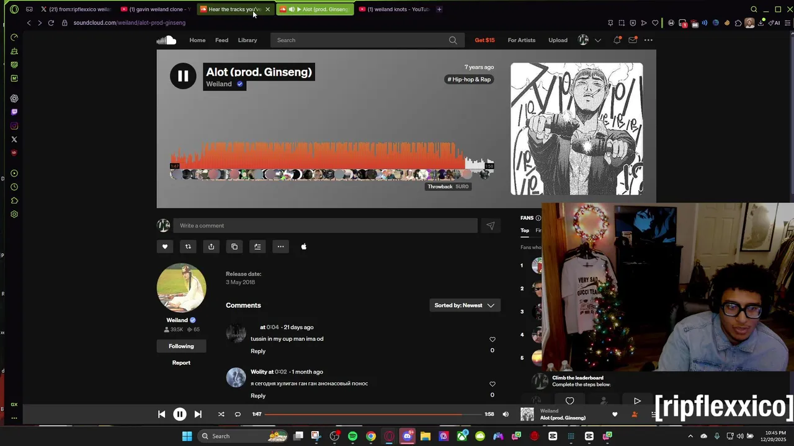Click the search magnifier icon in SoundCloud
The width and height of the screenshot is (794, 446).
[x=453, y=40]
